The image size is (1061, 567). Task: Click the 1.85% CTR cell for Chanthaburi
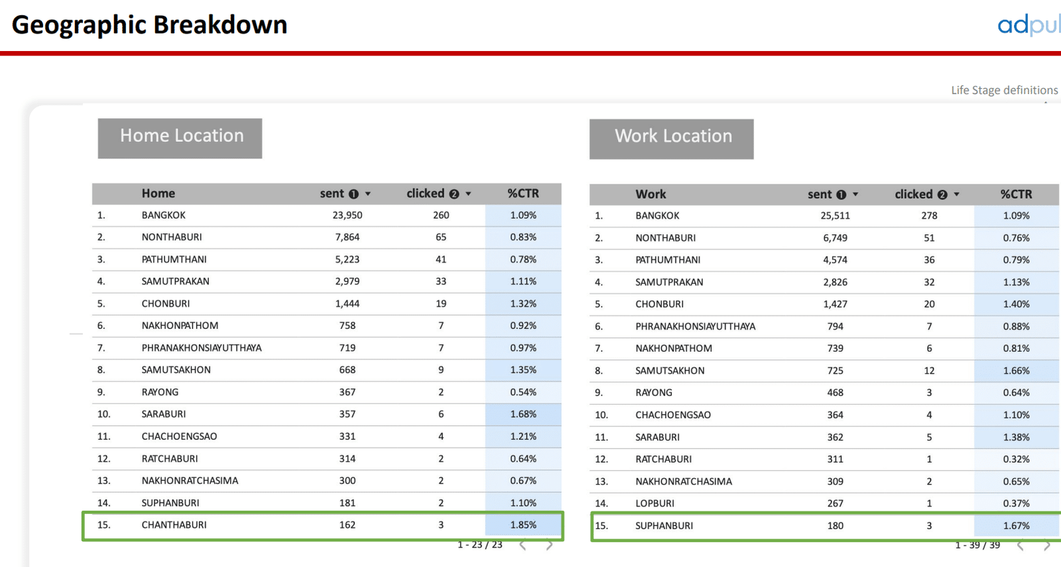click(523, 525)
